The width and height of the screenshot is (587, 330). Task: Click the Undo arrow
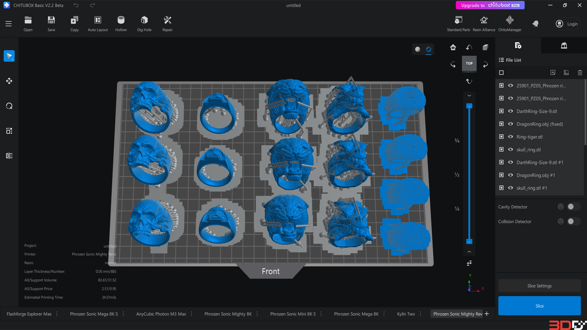(x=76, y=5)
